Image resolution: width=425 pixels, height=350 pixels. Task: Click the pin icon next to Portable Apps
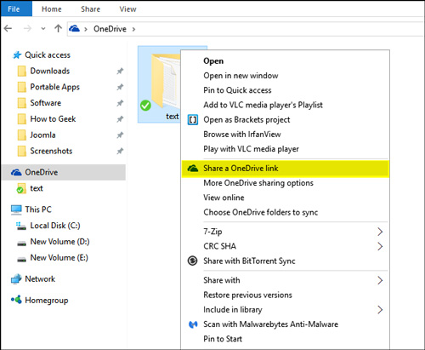point(120,87)
